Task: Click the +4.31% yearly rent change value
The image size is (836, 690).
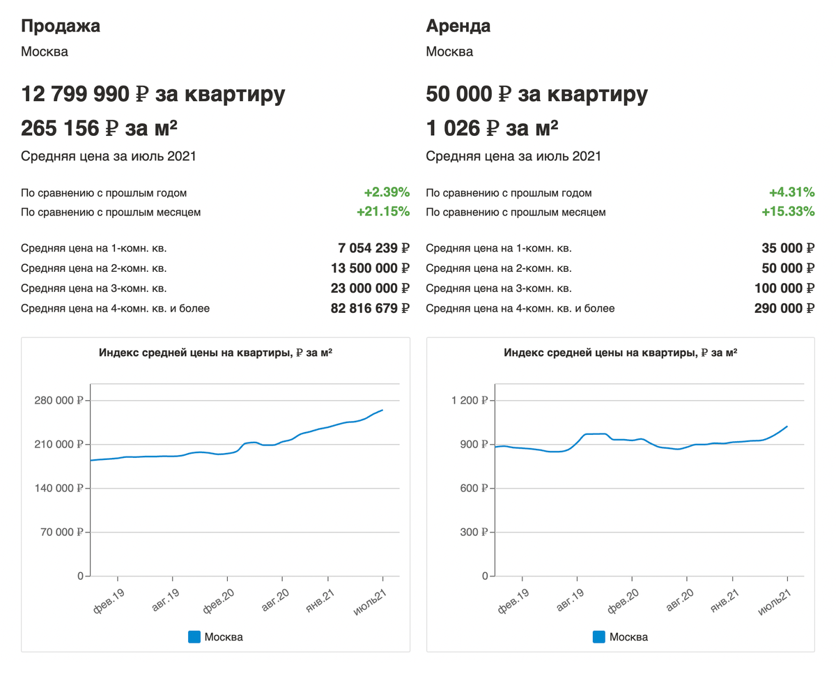Action: tap(791, 193)
